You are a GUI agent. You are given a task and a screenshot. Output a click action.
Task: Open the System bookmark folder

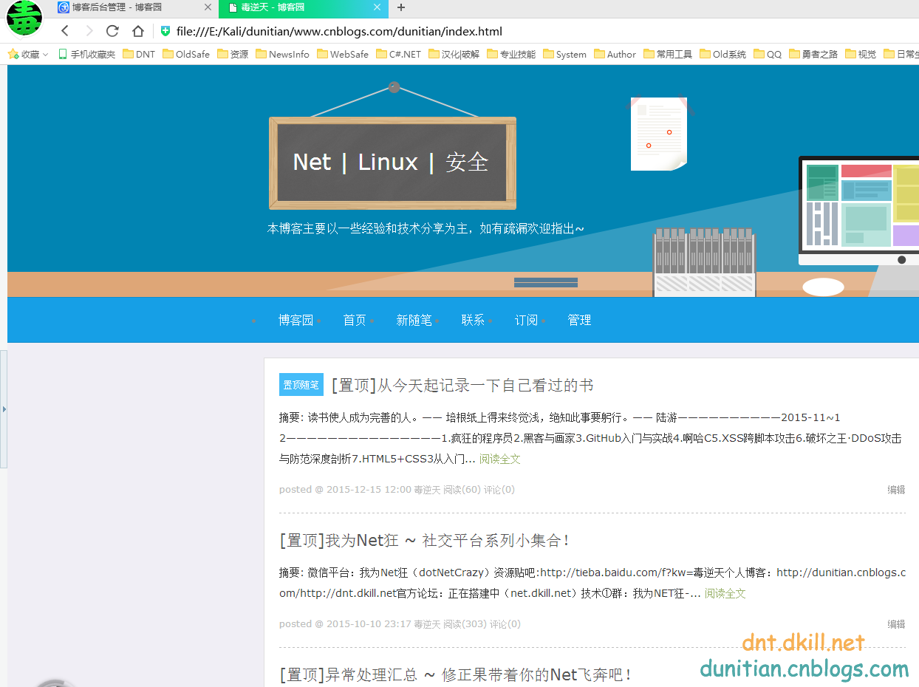point(564,54)
